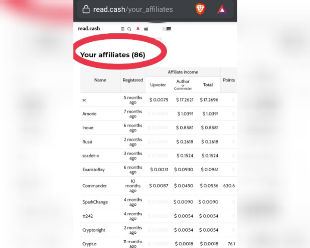Open affiliate profile sc
The image size is (310, 248).
85,100
